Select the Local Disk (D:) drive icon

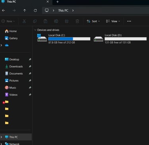click(x=98, y=39)
